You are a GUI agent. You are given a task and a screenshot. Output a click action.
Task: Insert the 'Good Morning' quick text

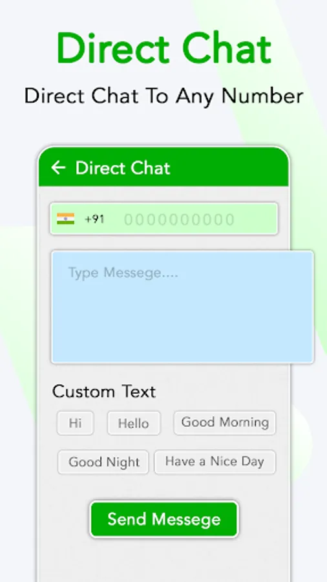click(225, 422)
